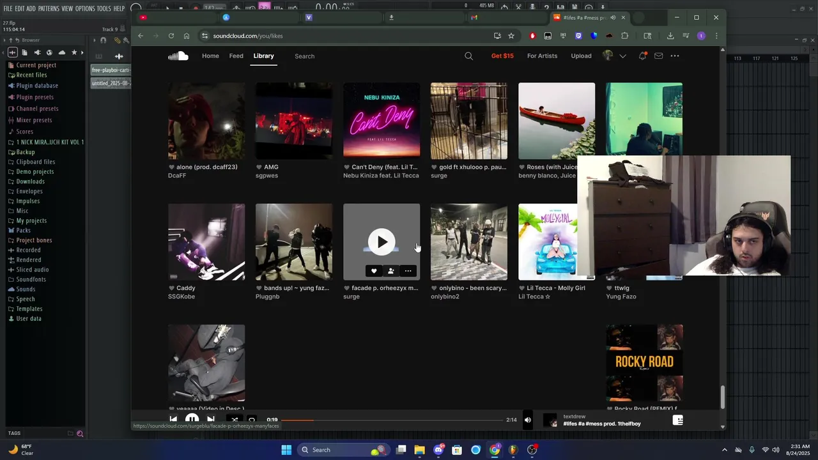The width and height of the screenshot is (818, 460).
Task: Open SoundCloud messages envelope
Action: coord(658,56)
